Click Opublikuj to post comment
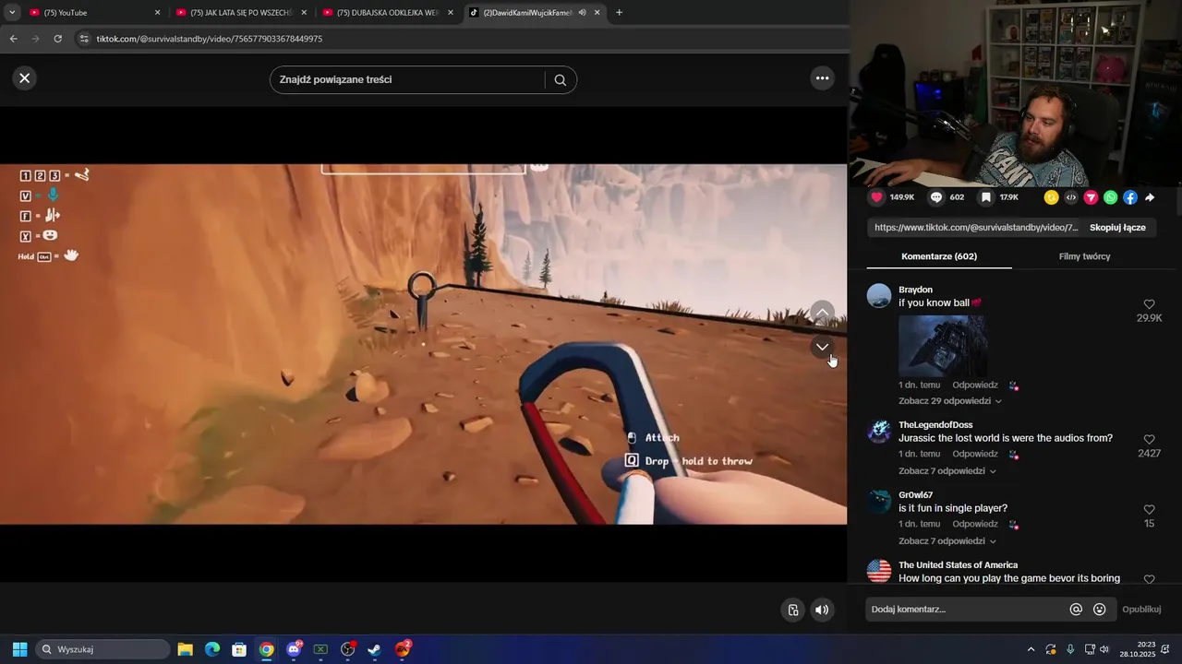 click(x=1141, y=610)
